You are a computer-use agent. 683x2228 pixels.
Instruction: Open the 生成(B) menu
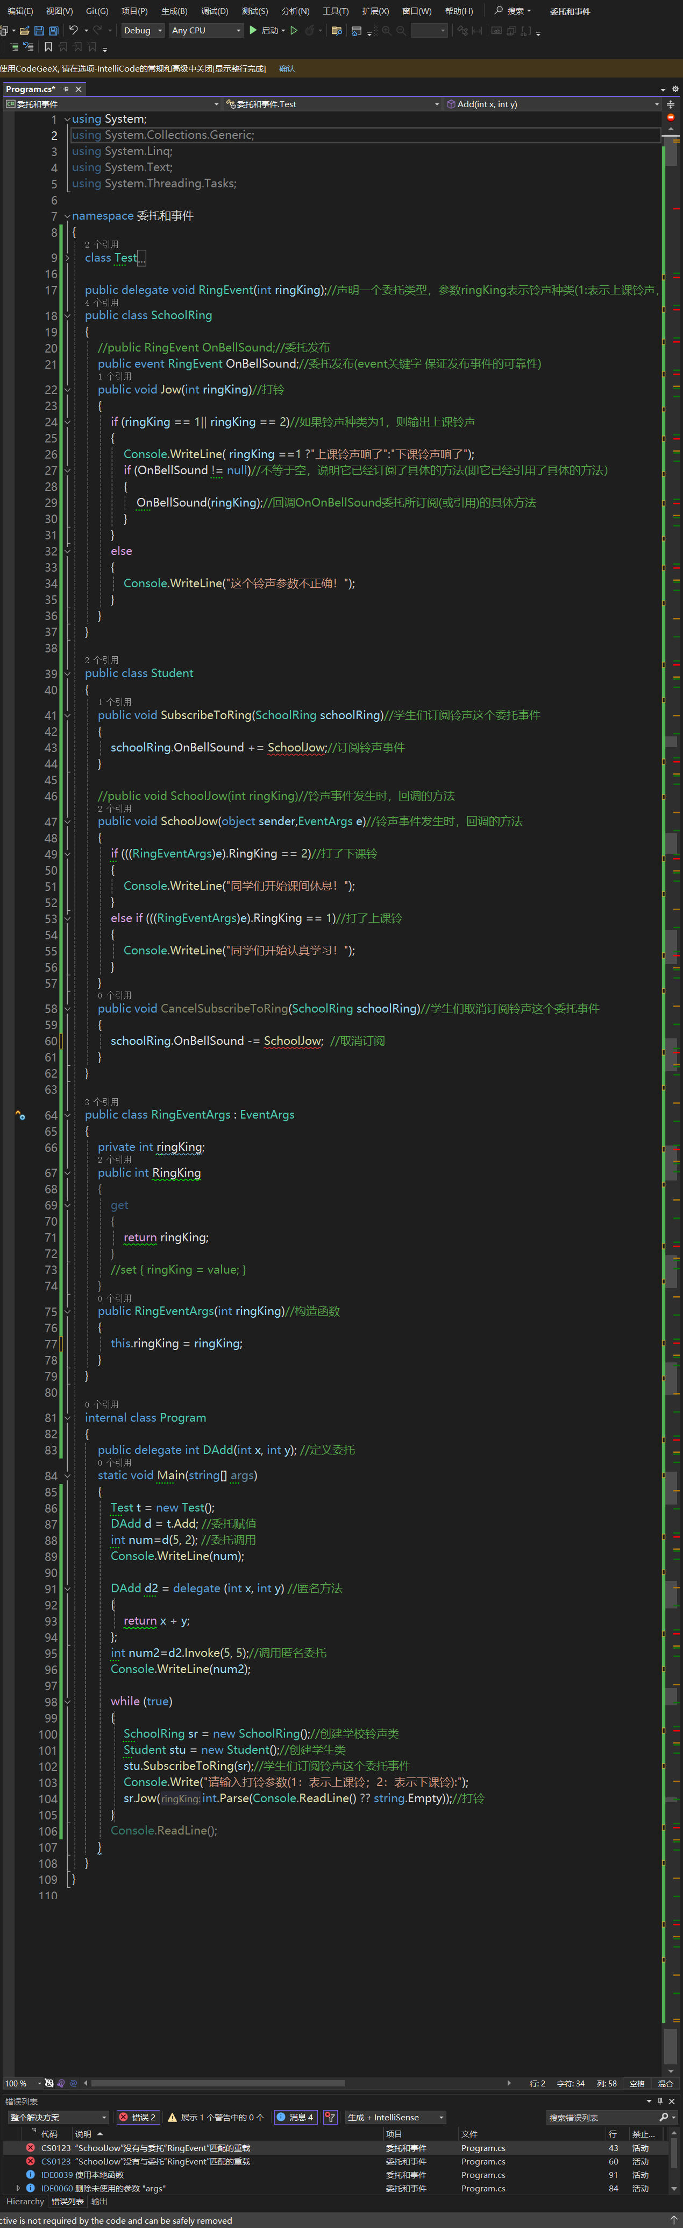(174, 11)
